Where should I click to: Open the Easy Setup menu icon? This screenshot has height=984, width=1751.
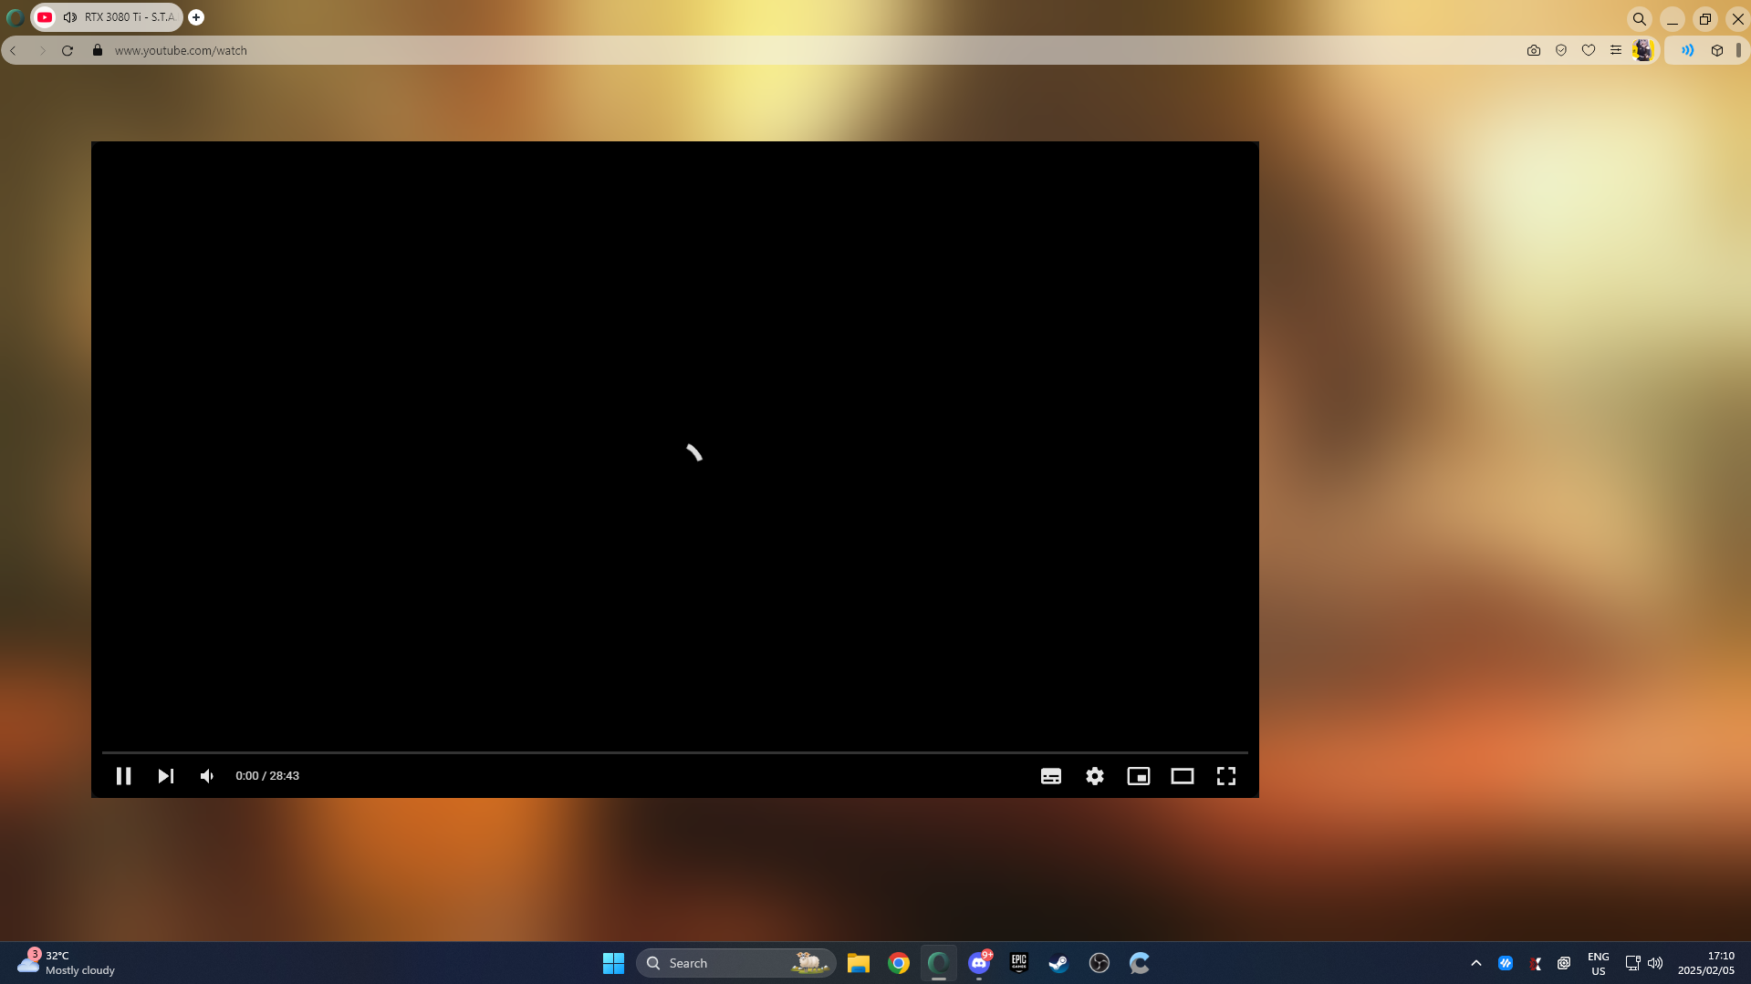[x=1616, y=51]
